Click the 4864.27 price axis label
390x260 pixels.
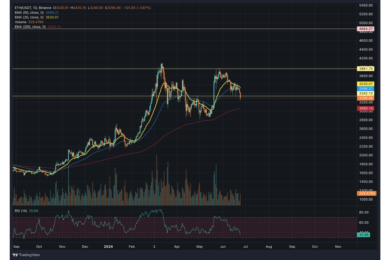[366, 29]
